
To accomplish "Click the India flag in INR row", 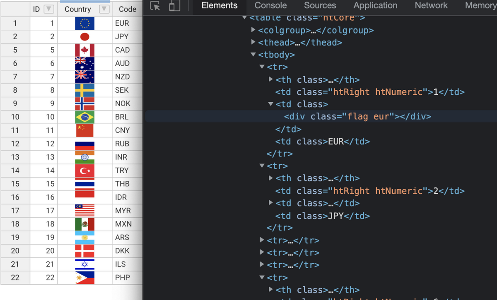I will coord(84,157).
